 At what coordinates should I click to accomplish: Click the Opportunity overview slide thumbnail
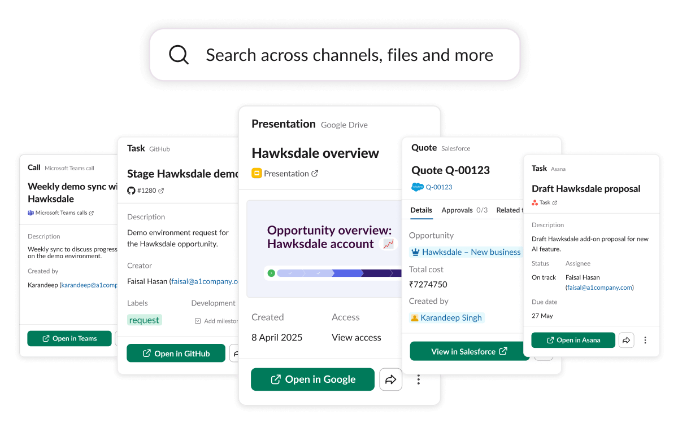coord(324,248)
